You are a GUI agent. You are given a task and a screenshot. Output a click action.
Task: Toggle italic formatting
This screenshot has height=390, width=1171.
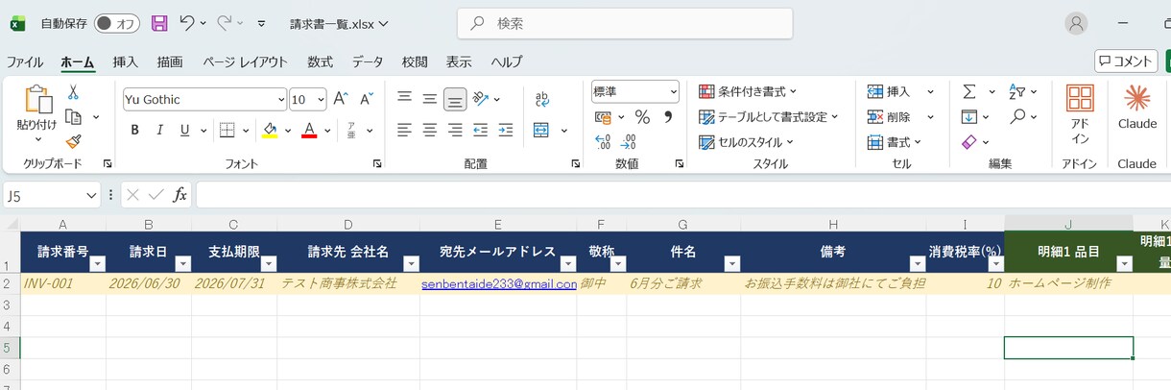click(x=159, y=130)
